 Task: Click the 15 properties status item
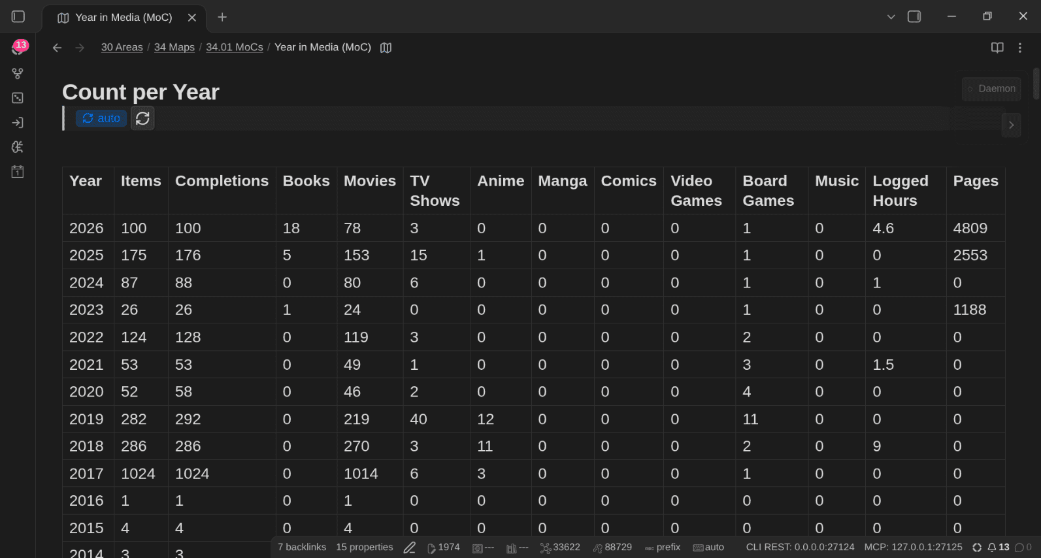[365, 548]
